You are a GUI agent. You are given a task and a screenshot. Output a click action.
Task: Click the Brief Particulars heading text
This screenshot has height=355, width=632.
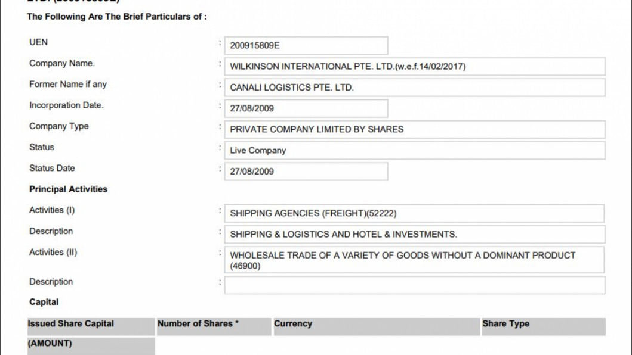117,17
